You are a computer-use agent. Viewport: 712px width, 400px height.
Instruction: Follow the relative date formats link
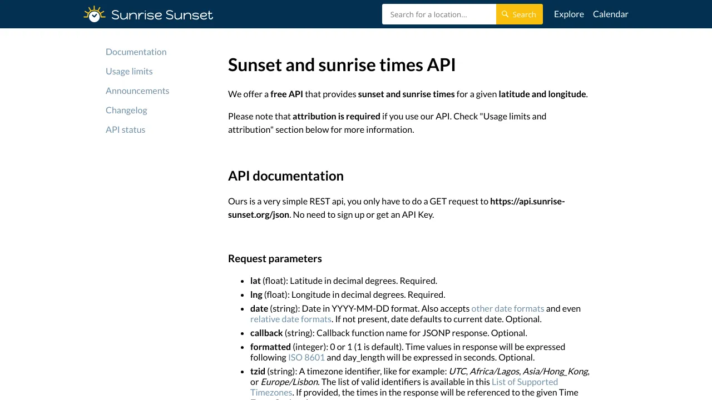(x=291, y=319)
